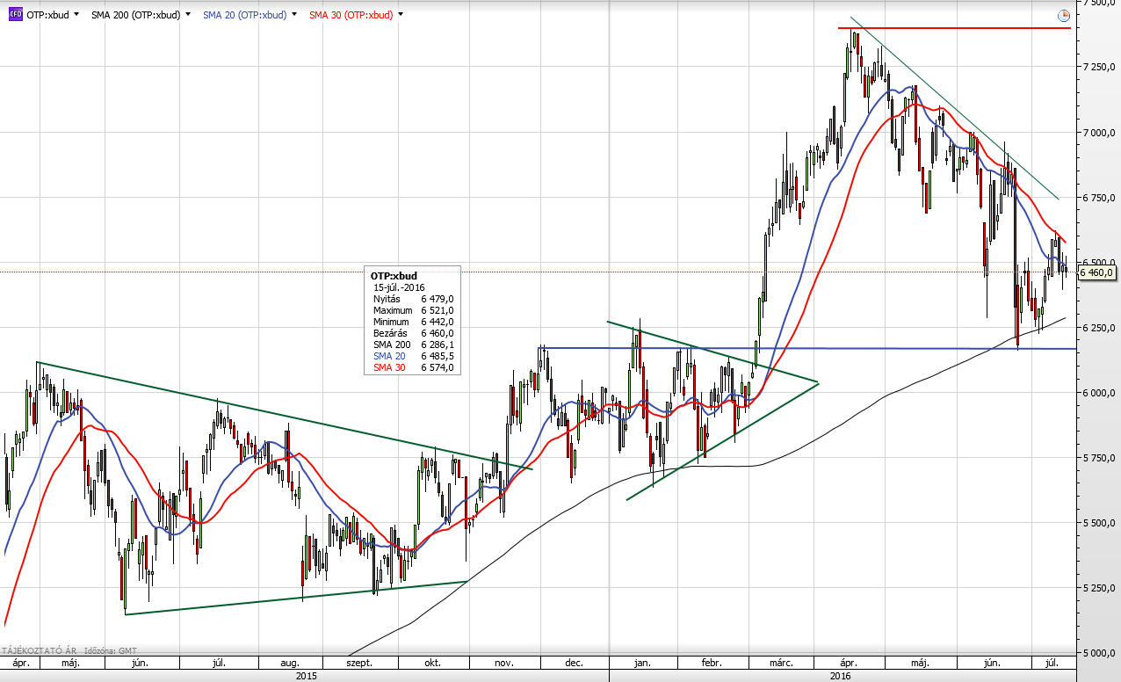Screen dimensions: 1121x682
Task: Expand the SMA 200 (OTP:xbud) indicator menu
Action: point(187,15)
